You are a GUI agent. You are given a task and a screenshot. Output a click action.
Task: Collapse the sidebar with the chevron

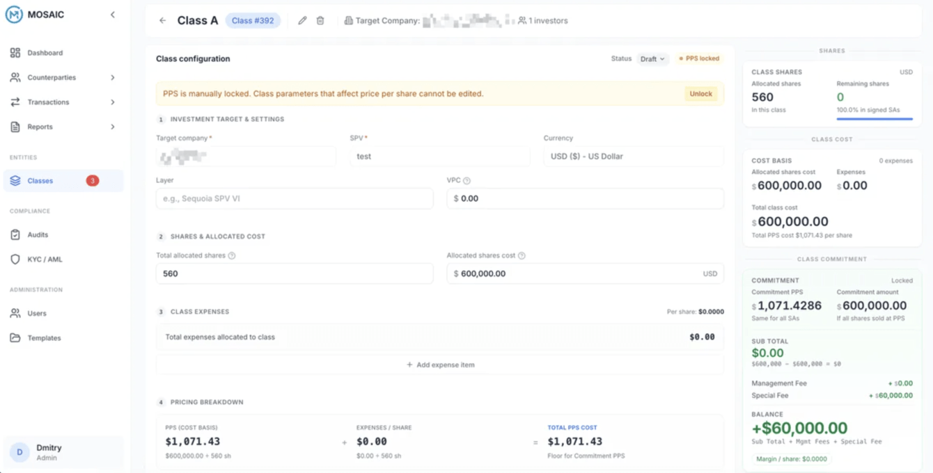(x=113, y=15)
